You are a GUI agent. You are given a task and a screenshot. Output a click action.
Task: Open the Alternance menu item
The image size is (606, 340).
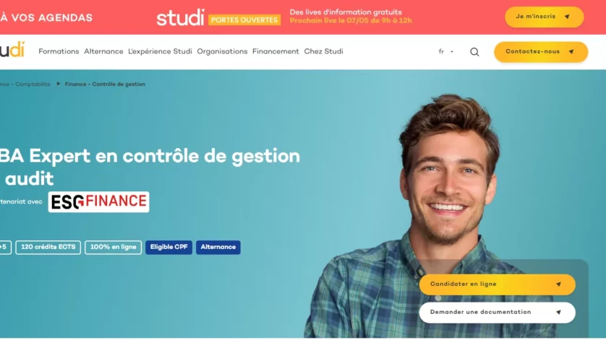(103, 51)
